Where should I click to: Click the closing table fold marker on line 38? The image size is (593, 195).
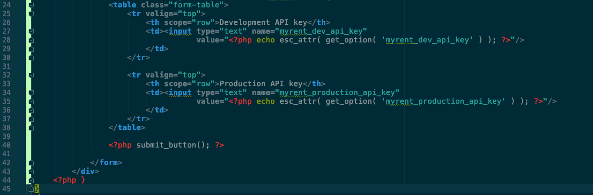(31, 128)
